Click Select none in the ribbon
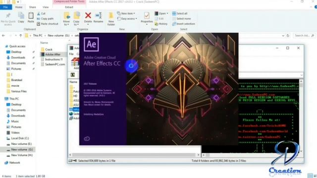This screenshot has height=178, width=317. pyautogui.click(x=181, y=19)
